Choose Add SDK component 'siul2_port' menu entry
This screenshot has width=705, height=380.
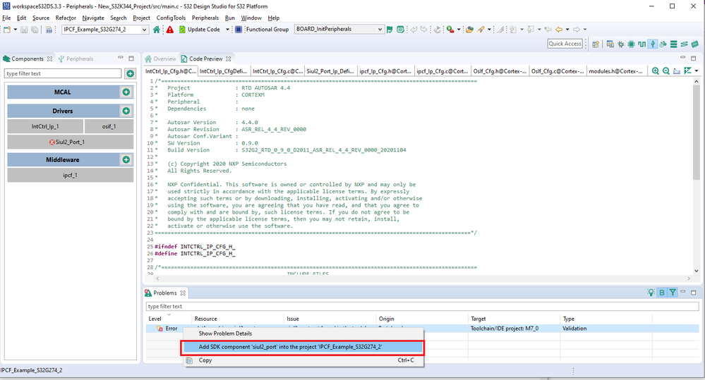302,347
